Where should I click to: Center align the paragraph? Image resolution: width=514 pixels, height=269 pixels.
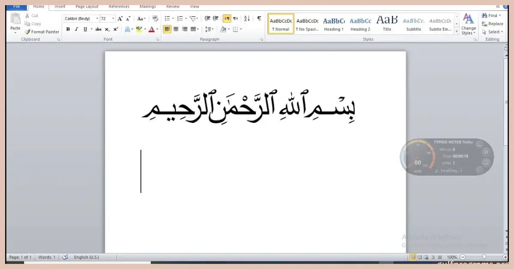point(176,29)
